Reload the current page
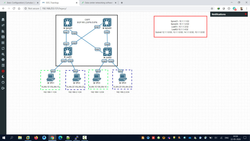The image size is (250, 141). 14,8
